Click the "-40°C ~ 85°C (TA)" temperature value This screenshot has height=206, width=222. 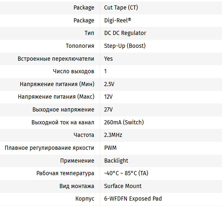tap(126, 173)
